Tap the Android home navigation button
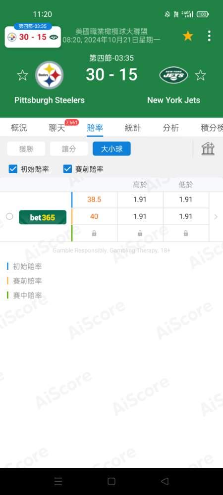Image resolution: width=223 pixels, height=495 pixels. click(x=111, y=481)
